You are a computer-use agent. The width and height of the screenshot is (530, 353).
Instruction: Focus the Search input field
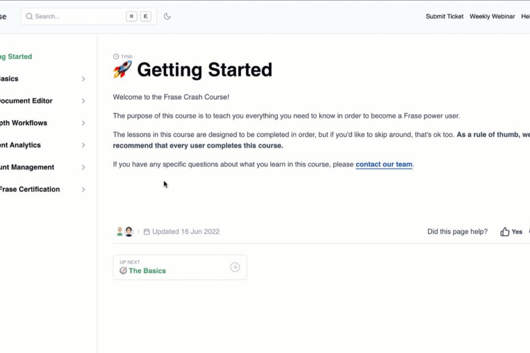coord(88,16)
